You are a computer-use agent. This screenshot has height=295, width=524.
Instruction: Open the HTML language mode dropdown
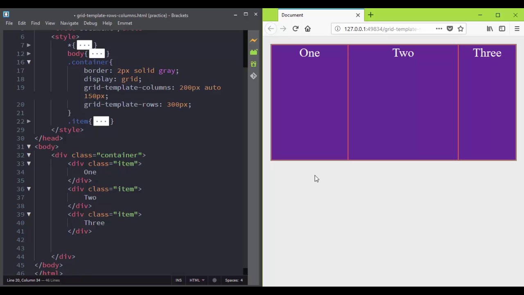[197, 280]
